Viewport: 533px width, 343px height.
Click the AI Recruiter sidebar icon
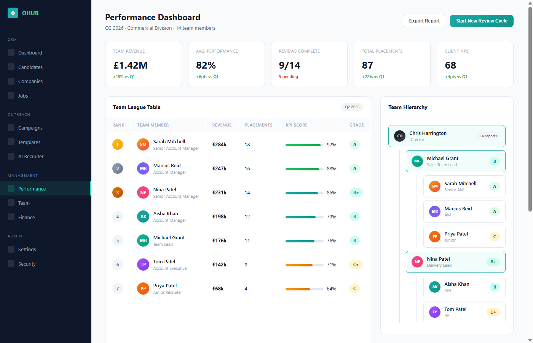(11, 156)
